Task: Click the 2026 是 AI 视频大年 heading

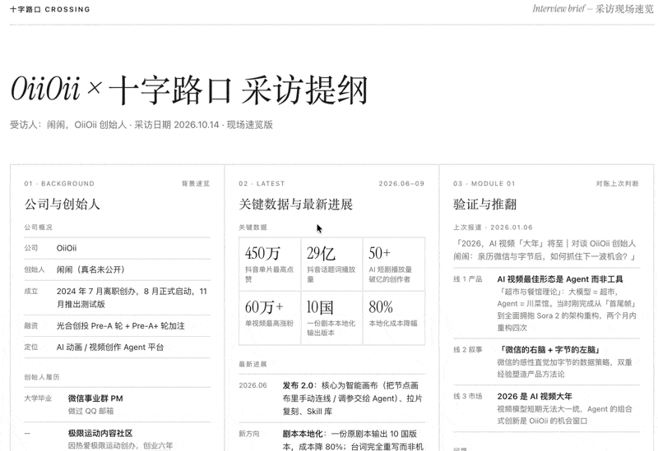Action: pyautogui.click(x=535, y=396)
